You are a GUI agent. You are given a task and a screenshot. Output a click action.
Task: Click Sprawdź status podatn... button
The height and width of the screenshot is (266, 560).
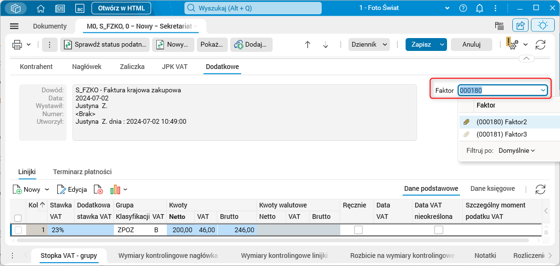tap(105, 45)
